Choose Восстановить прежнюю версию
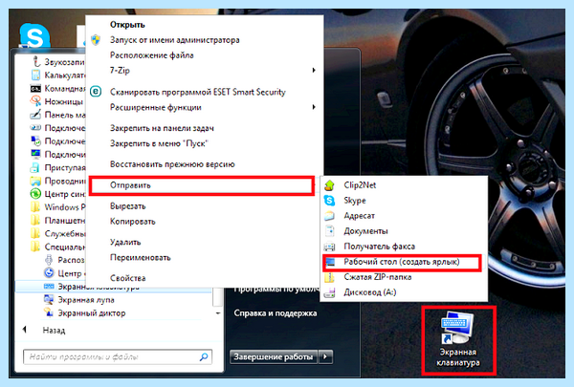The width and height of the screenshot is (574, 387). [172, 164]
